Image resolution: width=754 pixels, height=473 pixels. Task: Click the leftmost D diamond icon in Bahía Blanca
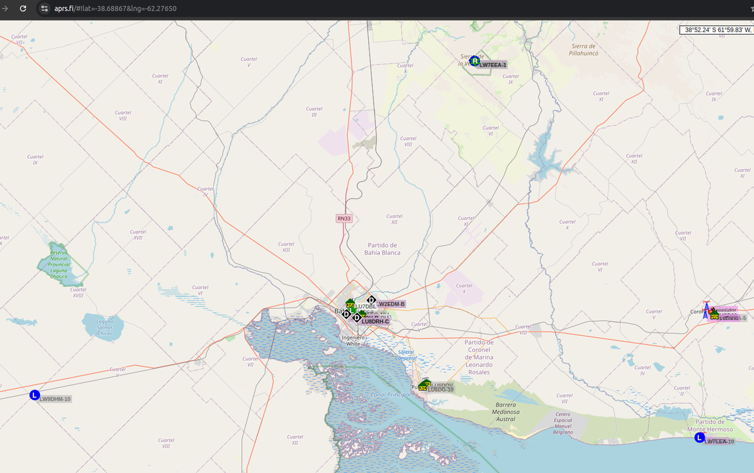click(x=346, y=314)
